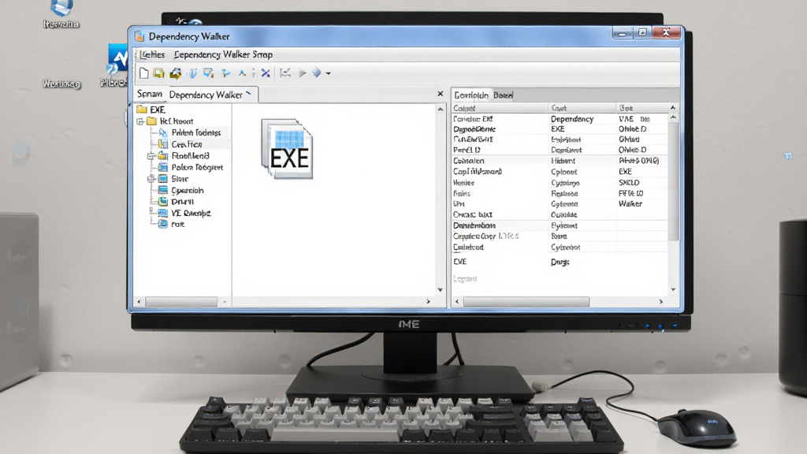The width and height of the screenshot is (807, 454).
Task: Click the scroll right arrow in the right pane
Action: [x=661, y=302]
